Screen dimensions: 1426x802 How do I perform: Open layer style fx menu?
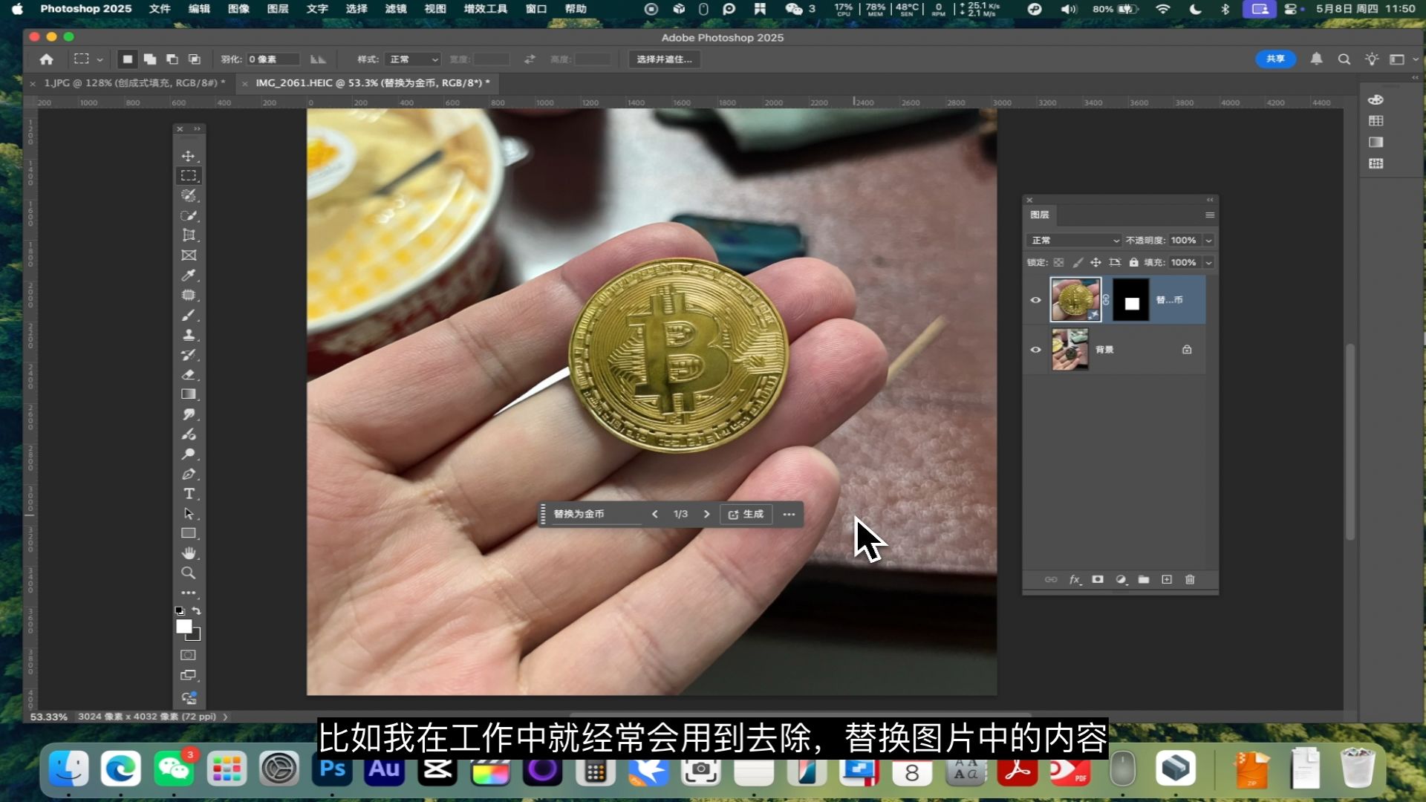[1075, 580]
